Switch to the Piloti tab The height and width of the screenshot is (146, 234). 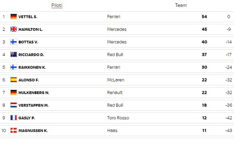tap(57, 5)
